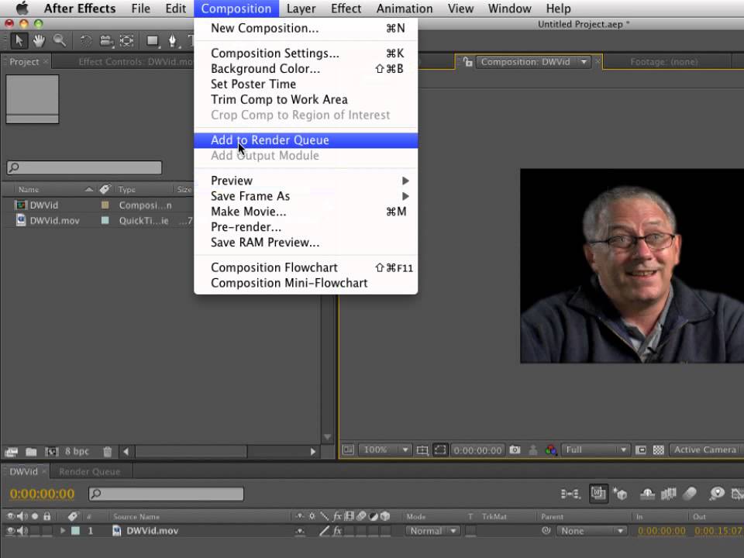The width and height of the screenshot is (744, 558).
Task: Select the Hand tool
Action: click(x=39, y=41)
